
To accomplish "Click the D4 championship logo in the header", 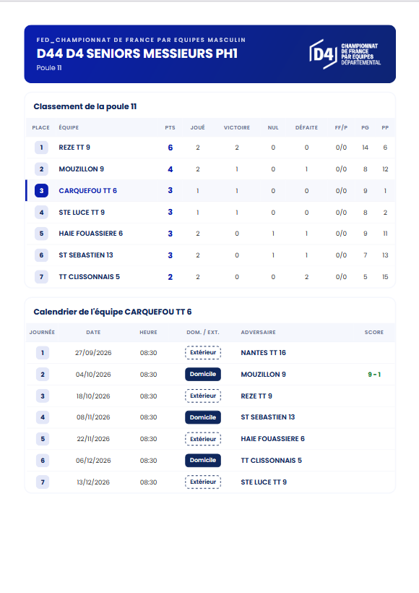I will click(345, 54).
